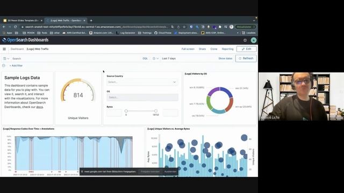
Task: Open the docs link in Sample Logs Data
Action: 39,107
